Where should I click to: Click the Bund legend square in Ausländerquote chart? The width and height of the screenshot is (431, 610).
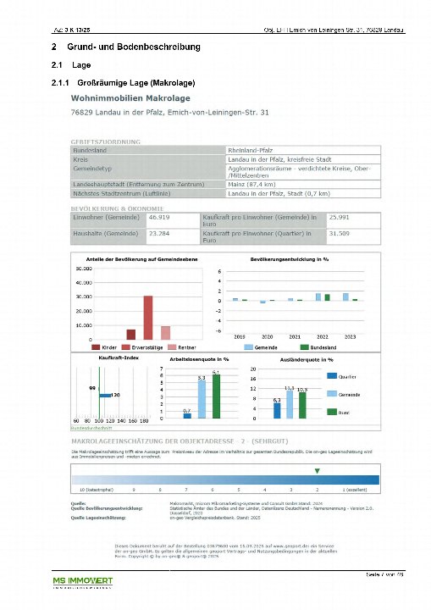[332, 412]
